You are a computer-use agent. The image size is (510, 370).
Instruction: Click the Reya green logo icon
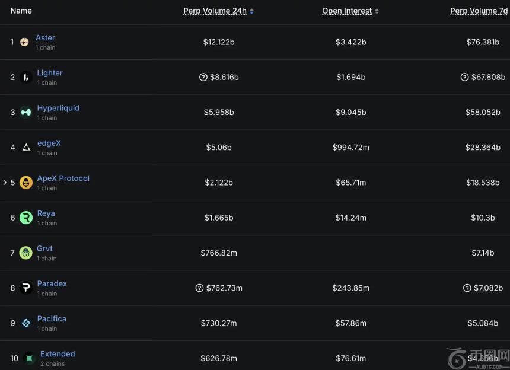(x=26, y=218)
